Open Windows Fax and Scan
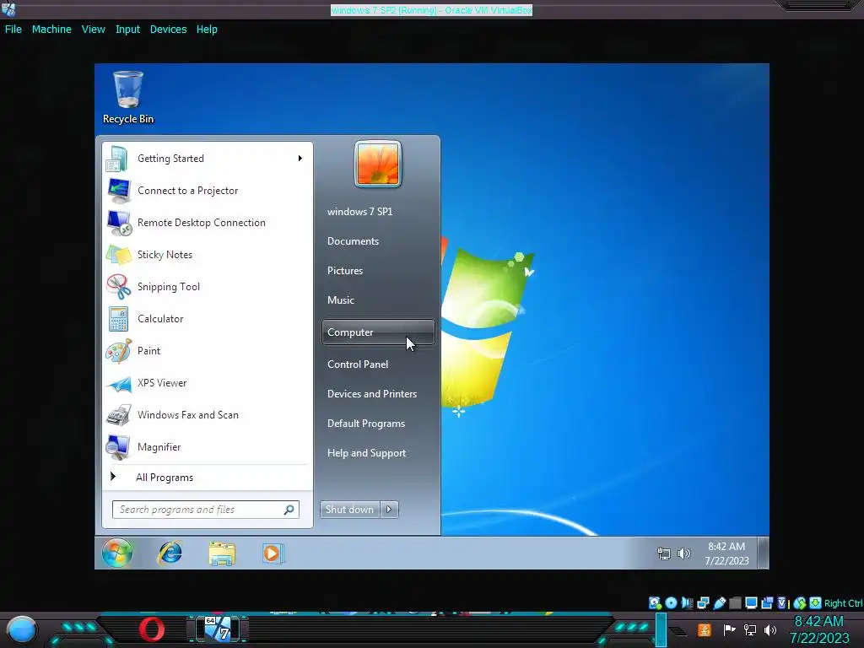 tap(208, 415)
